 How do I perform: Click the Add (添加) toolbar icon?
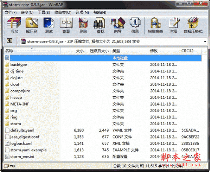tap(14, 25)
